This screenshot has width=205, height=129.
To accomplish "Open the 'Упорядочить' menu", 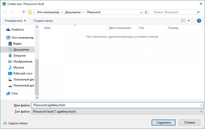I will (15, 21).
